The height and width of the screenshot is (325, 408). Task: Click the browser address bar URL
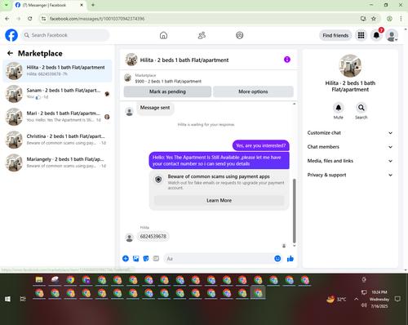click(97, 19)
